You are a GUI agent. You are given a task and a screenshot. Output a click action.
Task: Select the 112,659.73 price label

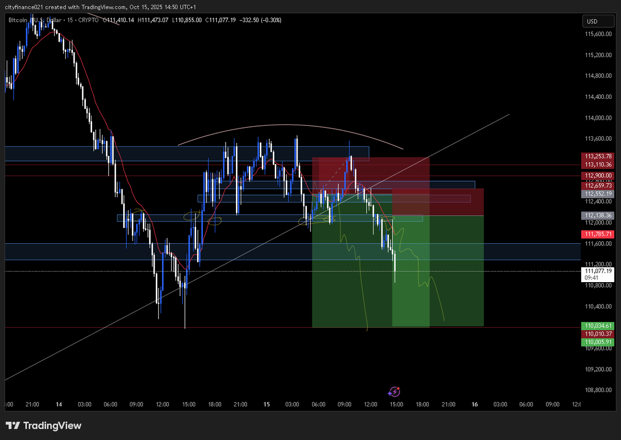pyautogui.click(x=598, y=185)
